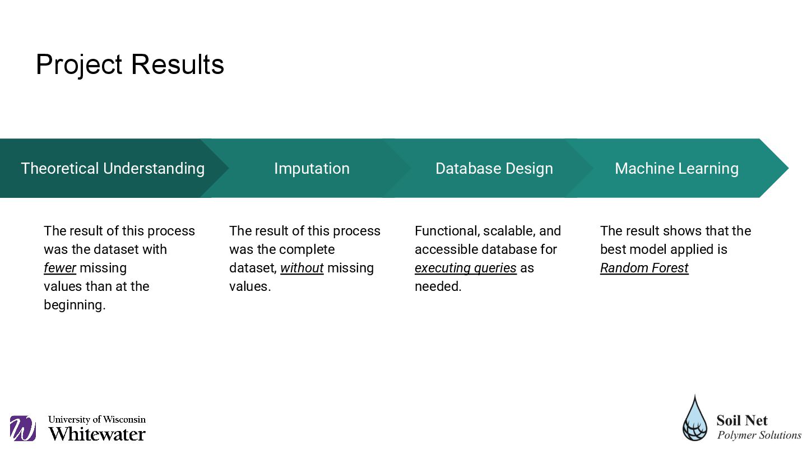
Task: Click the Soil Net company name text
Action: click(x=741, y=420)
